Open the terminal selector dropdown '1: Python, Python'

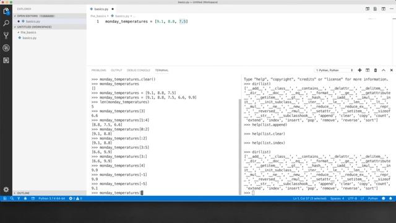[334, 70]
